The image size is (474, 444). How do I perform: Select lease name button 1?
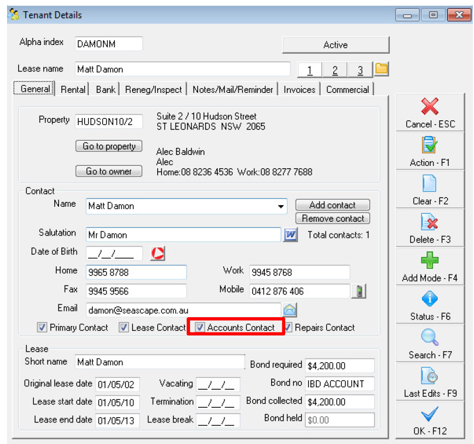[x=310, y=70]
